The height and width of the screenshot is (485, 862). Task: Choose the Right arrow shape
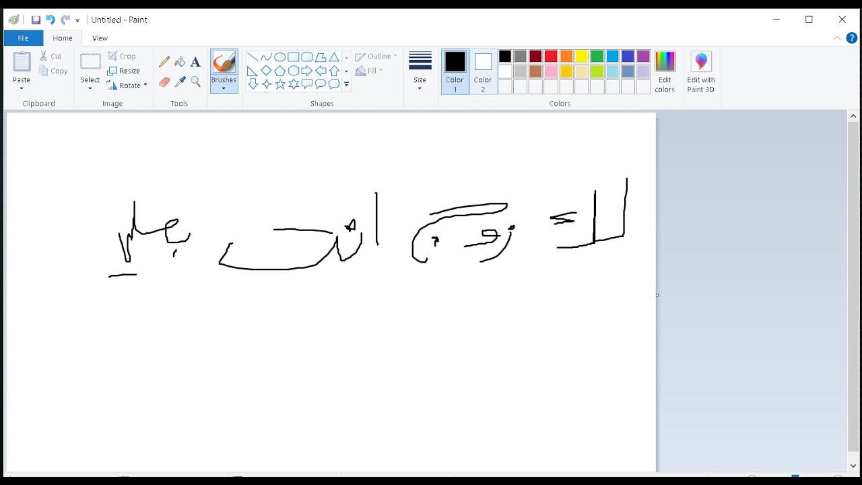point(307,71)
